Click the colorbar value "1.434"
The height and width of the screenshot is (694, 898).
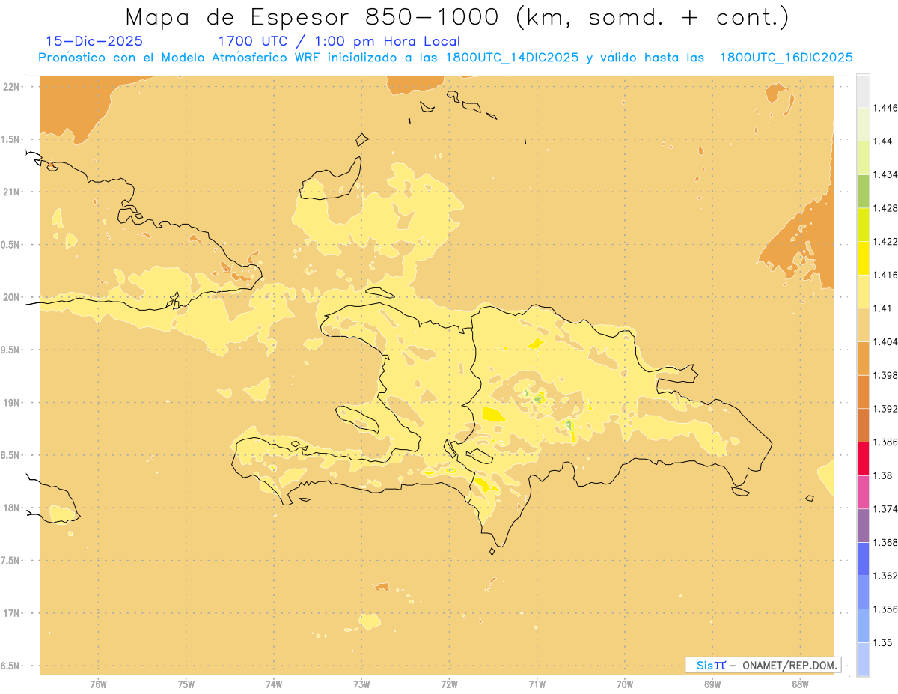point(885,174)
